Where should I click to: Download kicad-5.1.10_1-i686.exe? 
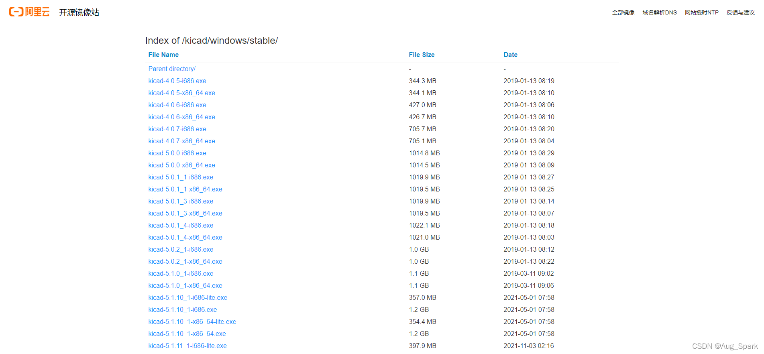pyautogui.click(x=182, y=309)
